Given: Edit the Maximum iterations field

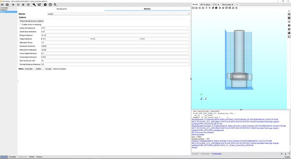Looking at the screenshot, I should (x=115, y=46).
